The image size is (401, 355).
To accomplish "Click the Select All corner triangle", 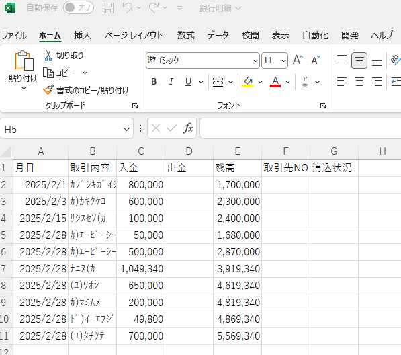I will tap(6, 151).
